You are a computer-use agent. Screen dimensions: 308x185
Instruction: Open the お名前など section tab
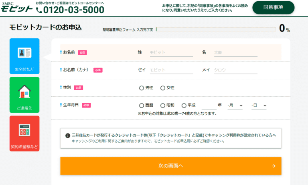click(x=24, y=56)
